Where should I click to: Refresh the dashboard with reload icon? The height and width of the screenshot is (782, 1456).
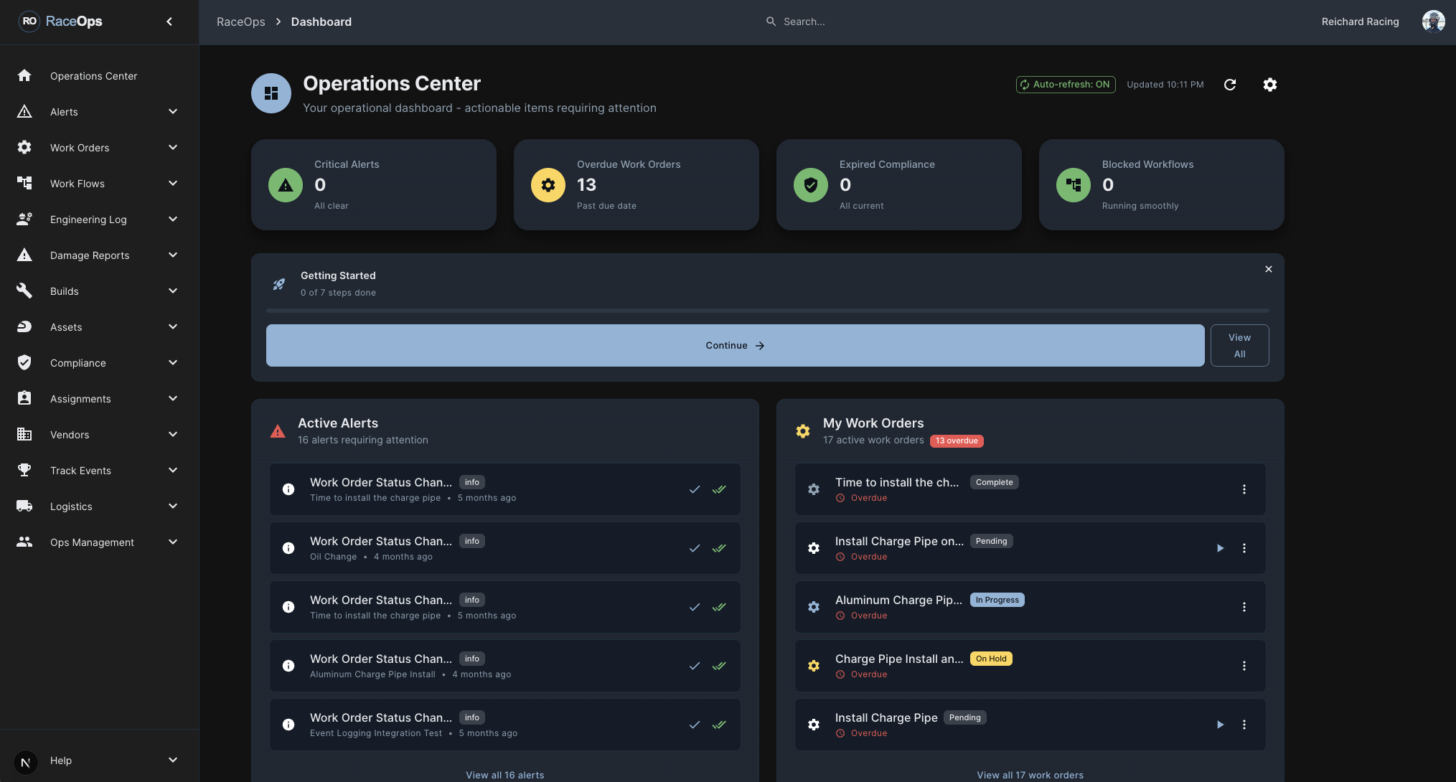coord(1230,85)
